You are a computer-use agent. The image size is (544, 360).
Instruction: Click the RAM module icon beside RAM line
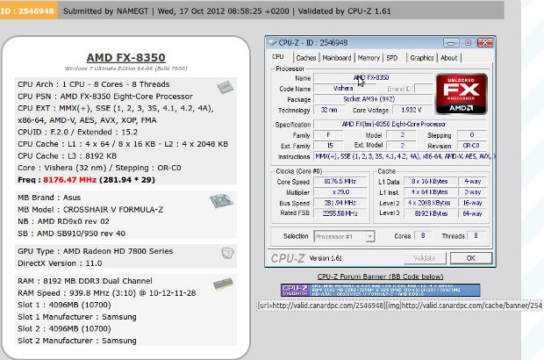tap(223, 284)
